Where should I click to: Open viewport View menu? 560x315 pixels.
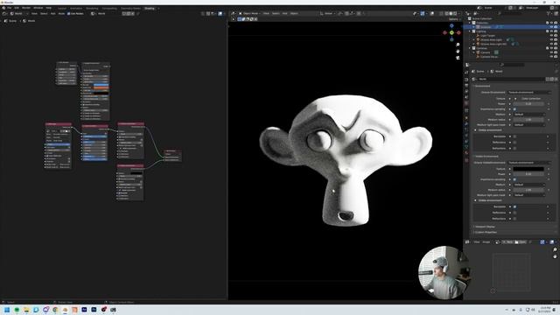pyautogui.click(x=266, y=14)
